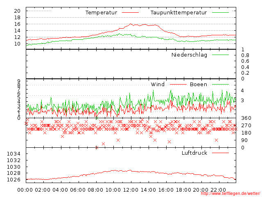Select the Niederschlag legend label
Image resolution: width=262 pixels, height=197 pixels.
tap(189, 55)
